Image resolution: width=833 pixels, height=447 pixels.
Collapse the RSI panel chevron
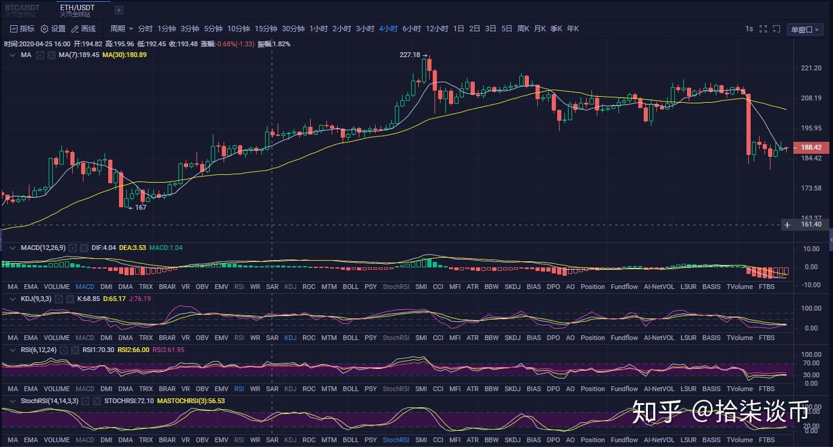tap(13, 350)
